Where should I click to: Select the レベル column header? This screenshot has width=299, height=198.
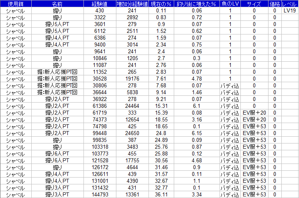290,4
